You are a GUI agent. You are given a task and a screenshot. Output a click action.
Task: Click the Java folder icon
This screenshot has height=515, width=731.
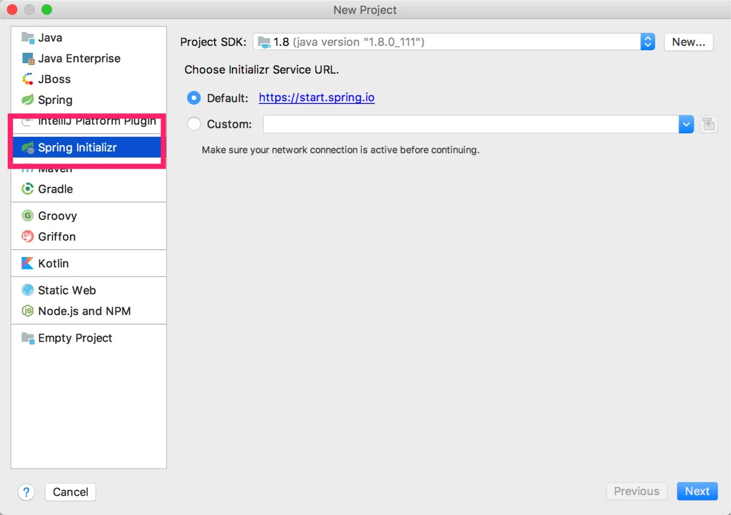[28, 38]
